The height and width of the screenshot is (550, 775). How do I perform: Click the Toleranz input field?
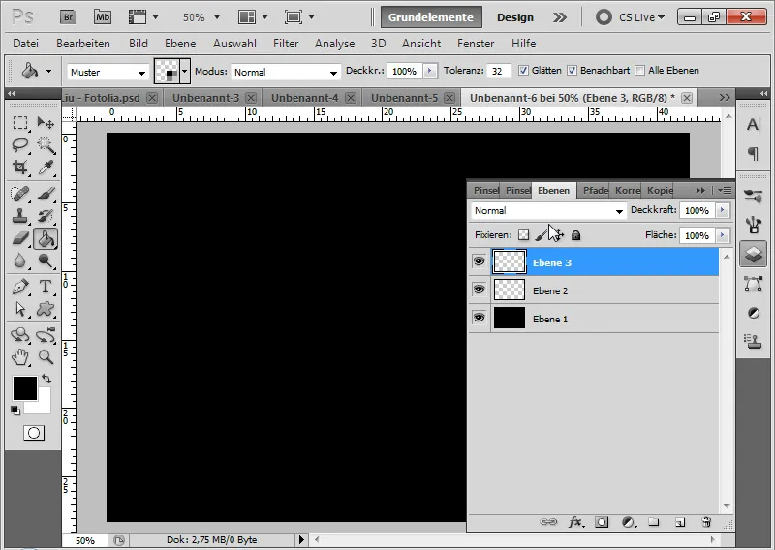tap(499, 71)
